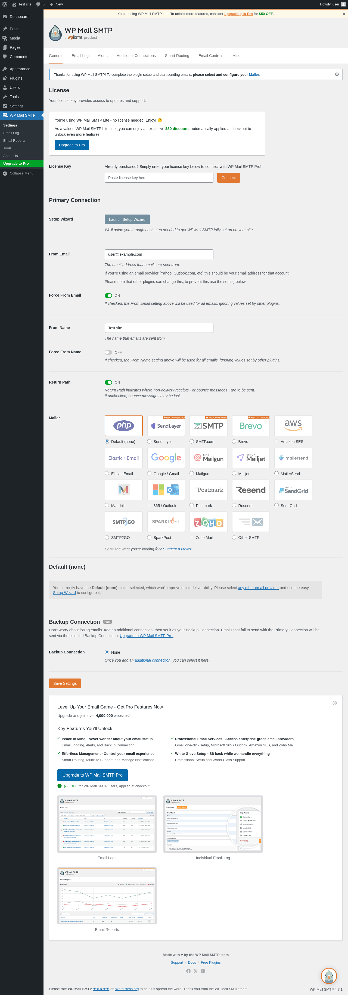348x995 pixels.
Task: Open the New content menu in admin bar
Action: [56, 4]
